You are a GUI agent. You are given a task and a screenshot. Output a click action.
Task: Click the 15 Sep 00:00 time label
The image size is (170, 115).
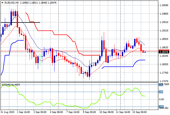pos(139,112)
